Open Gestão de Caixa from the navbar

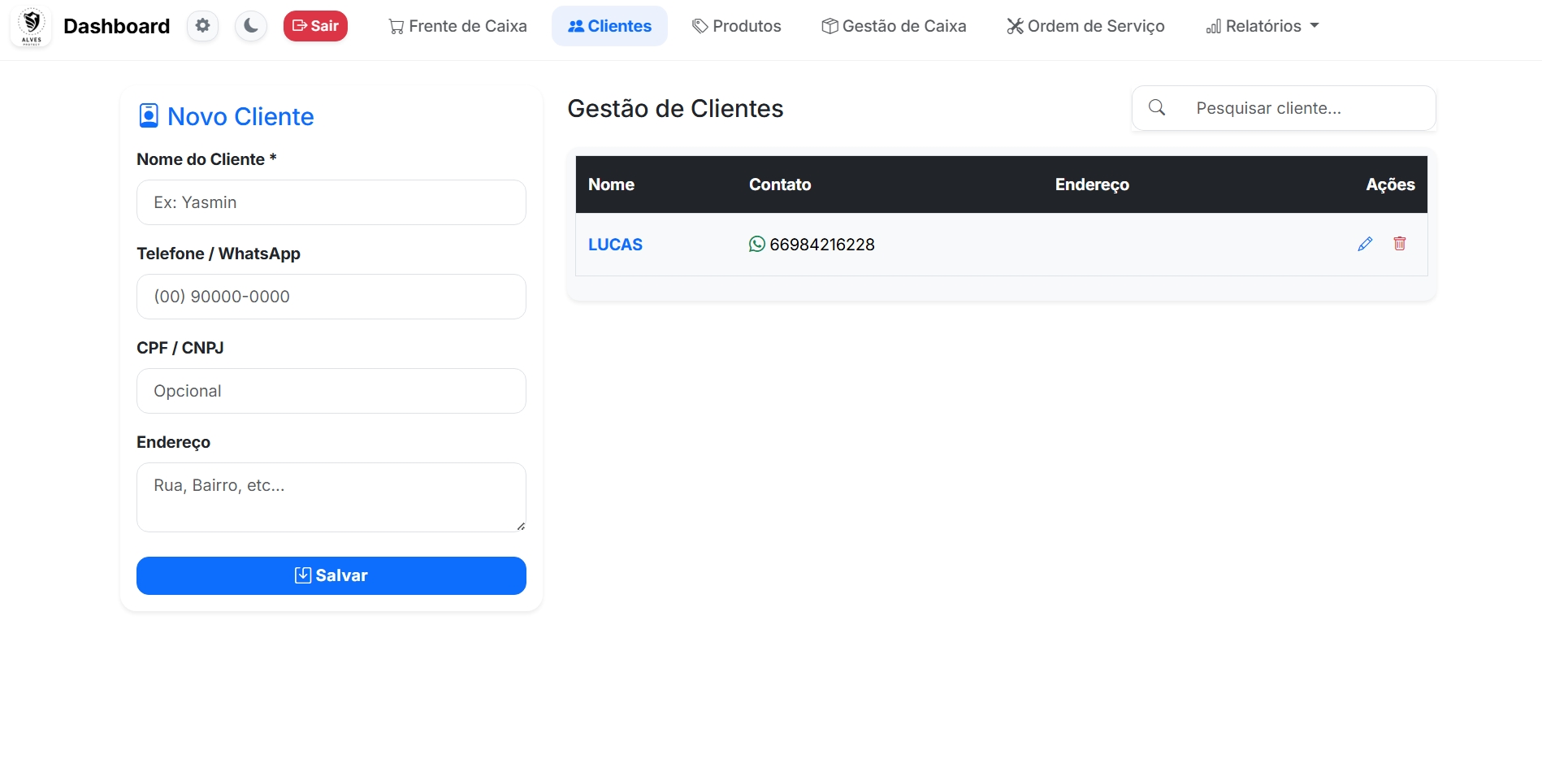894,26
